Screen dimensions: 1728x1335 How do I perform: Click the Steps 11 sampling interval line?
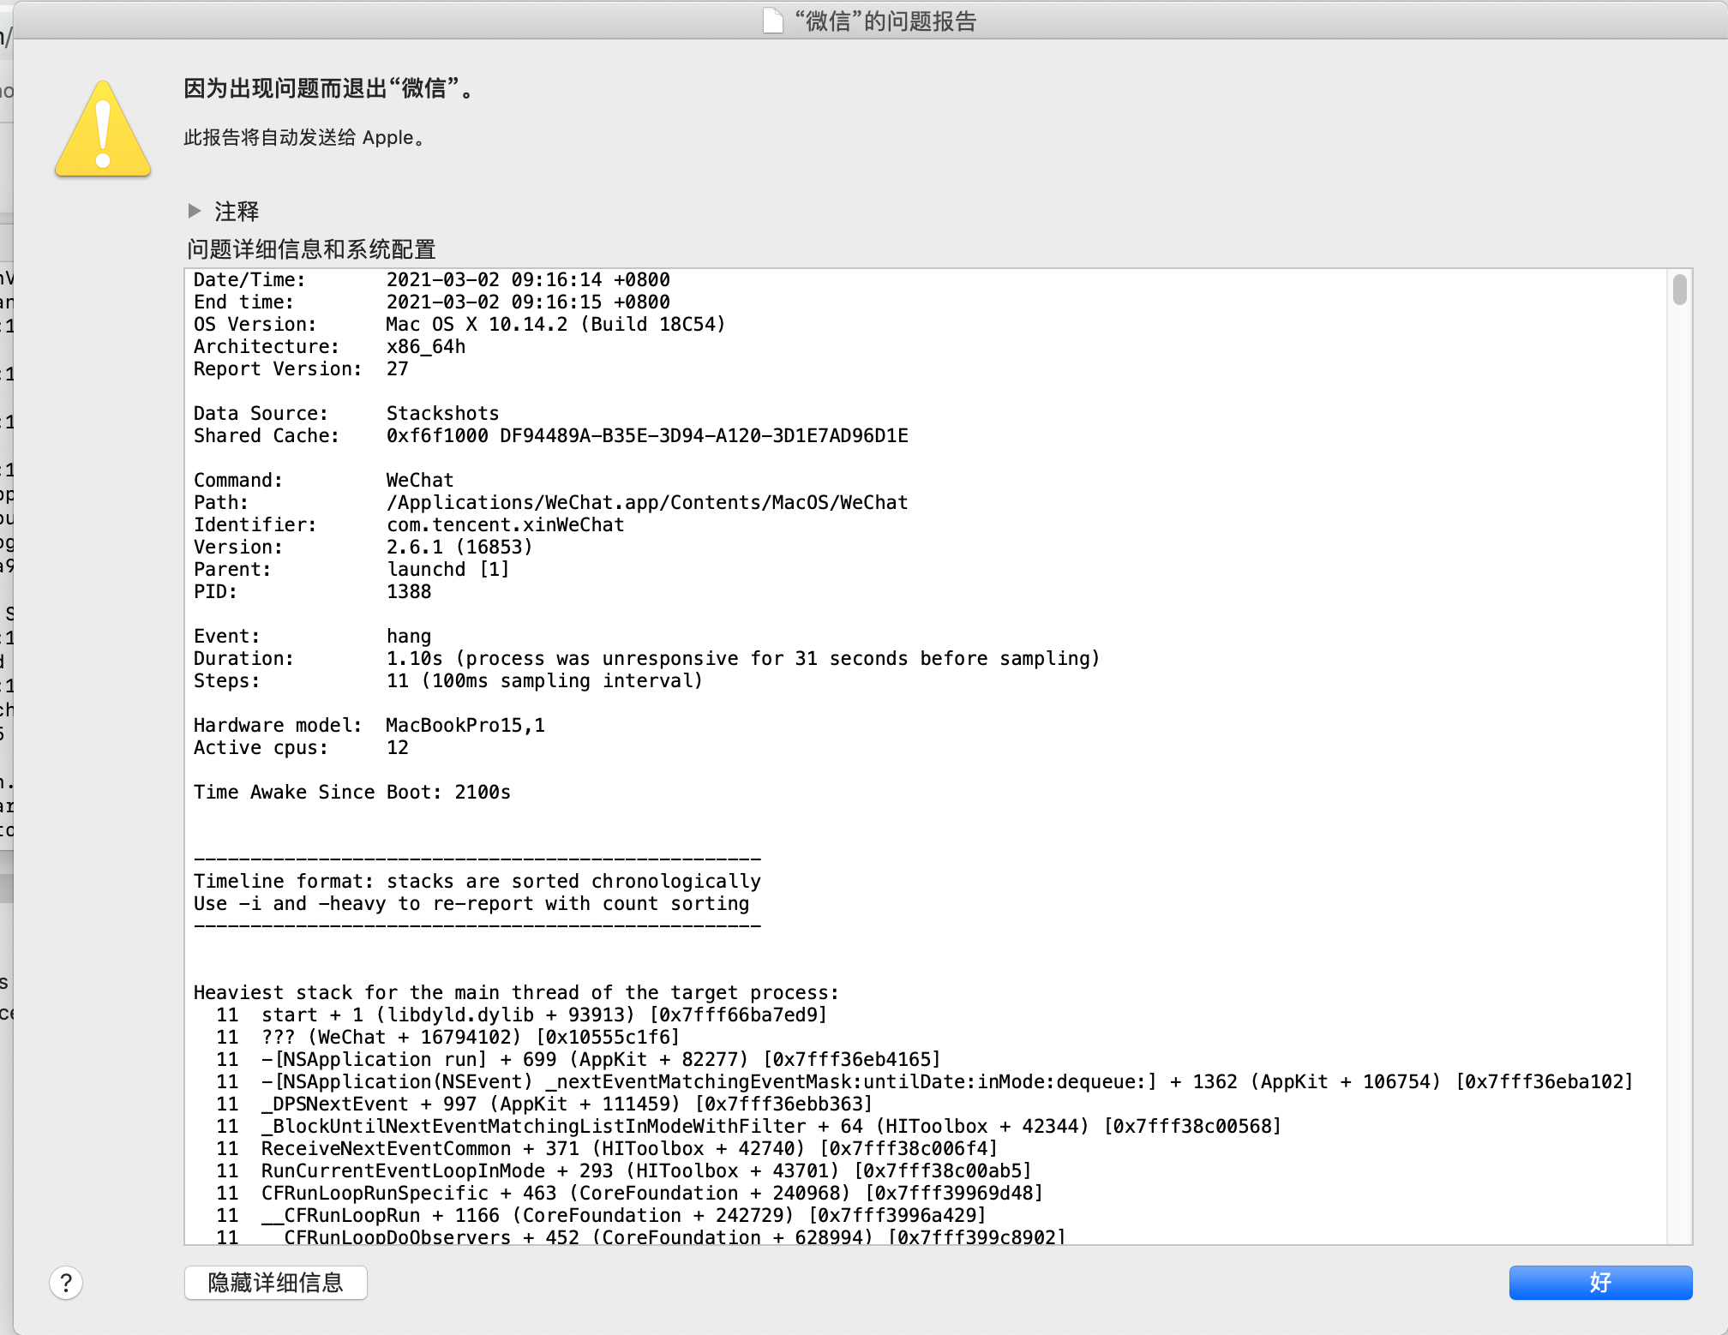point(448,681)
